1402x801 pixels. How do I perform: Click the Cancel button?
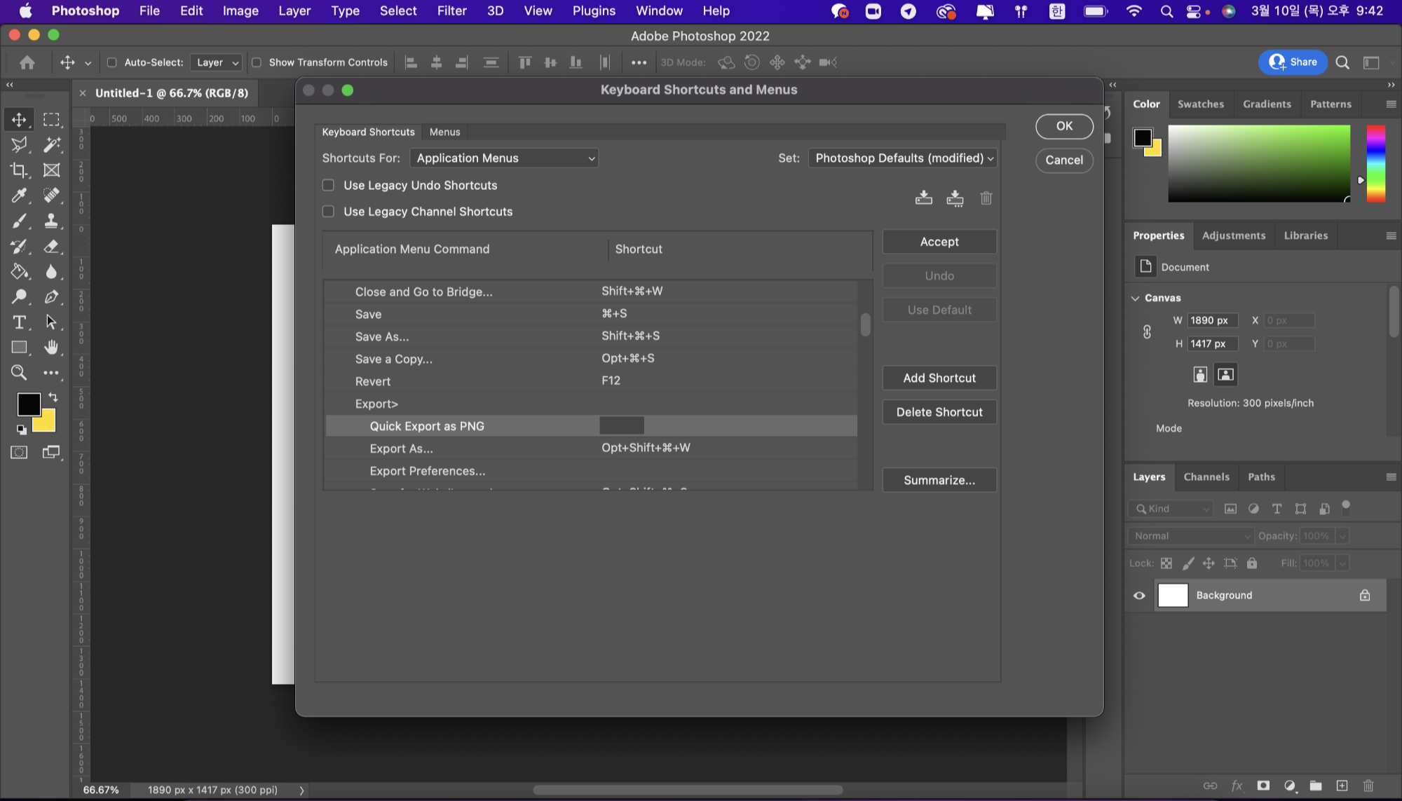(1064, 160)
